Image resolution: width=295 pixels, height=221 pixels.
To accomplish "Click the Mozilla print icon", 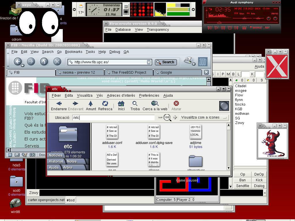I will (189, 60).
